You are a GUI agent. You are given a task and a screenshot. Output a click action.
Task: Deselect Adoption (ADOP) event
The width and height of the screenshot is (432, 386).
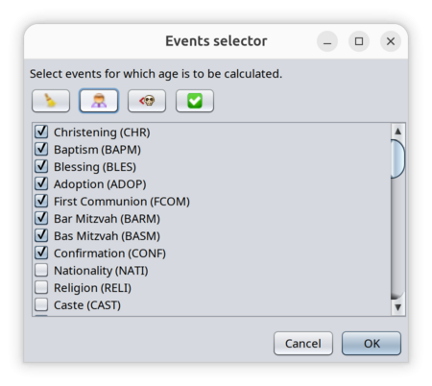(41, 183)
